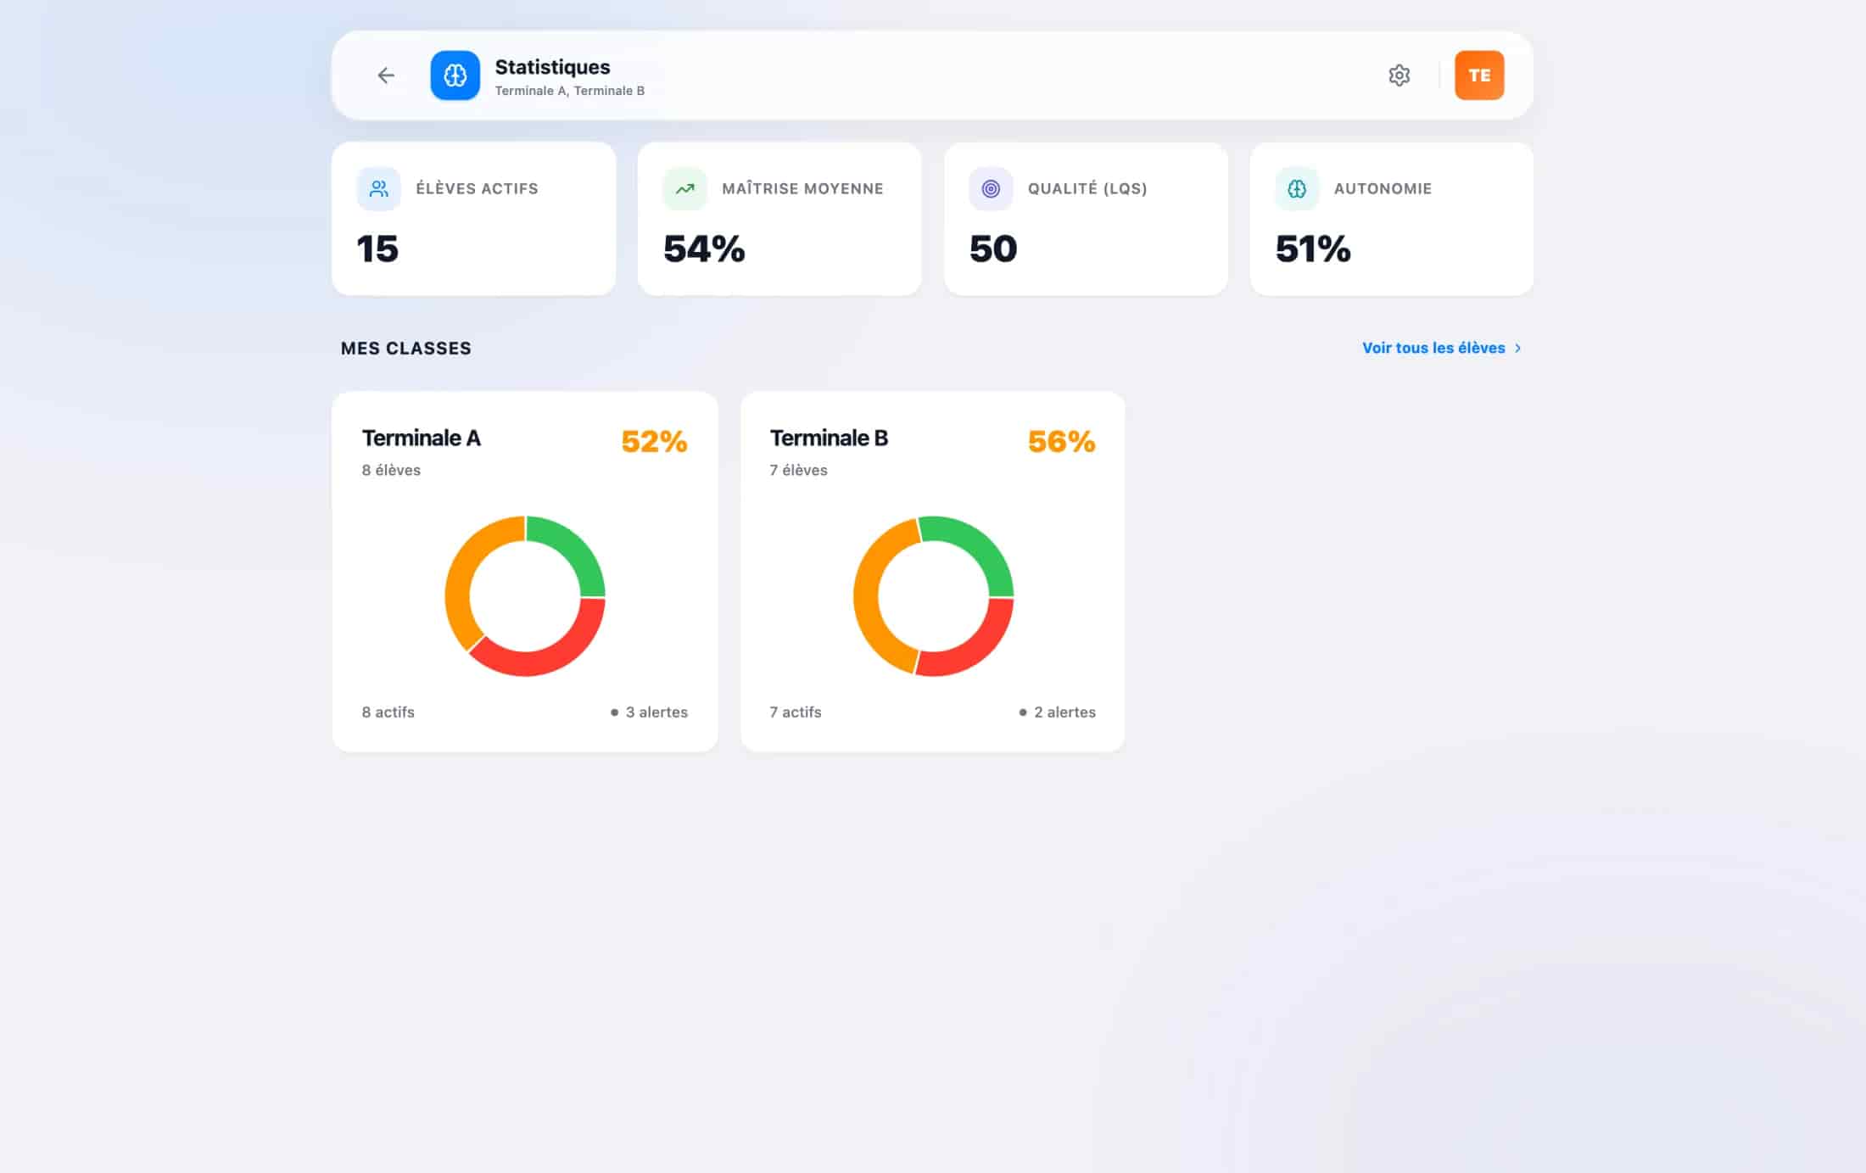Open the Terminale B class title
The height and width of the screenshot is (1173, 1866).
(x=829, y=438)
